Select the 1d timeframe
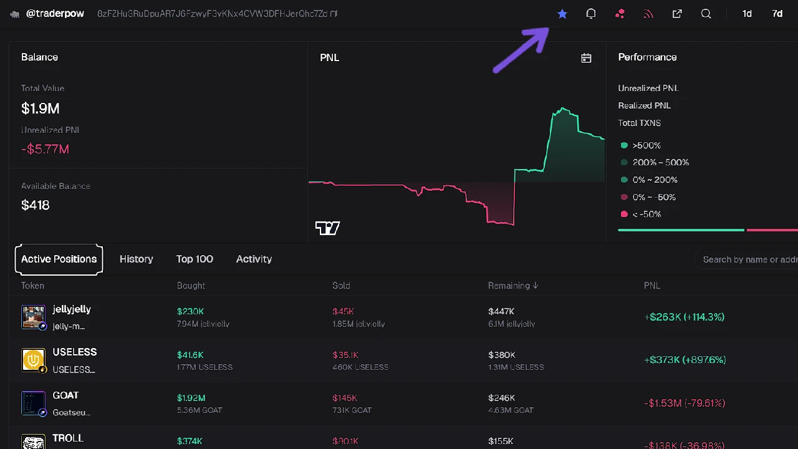798x449 pixels. tap(747, 14)
